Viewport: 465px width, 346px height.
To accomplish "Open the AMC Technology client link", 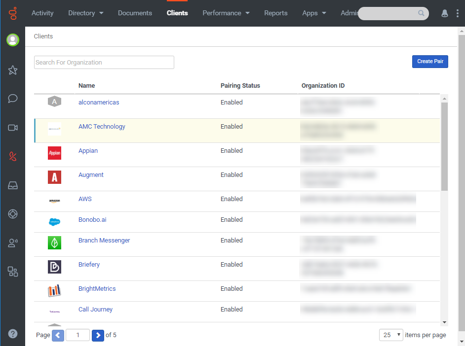I will pos(102,126).
